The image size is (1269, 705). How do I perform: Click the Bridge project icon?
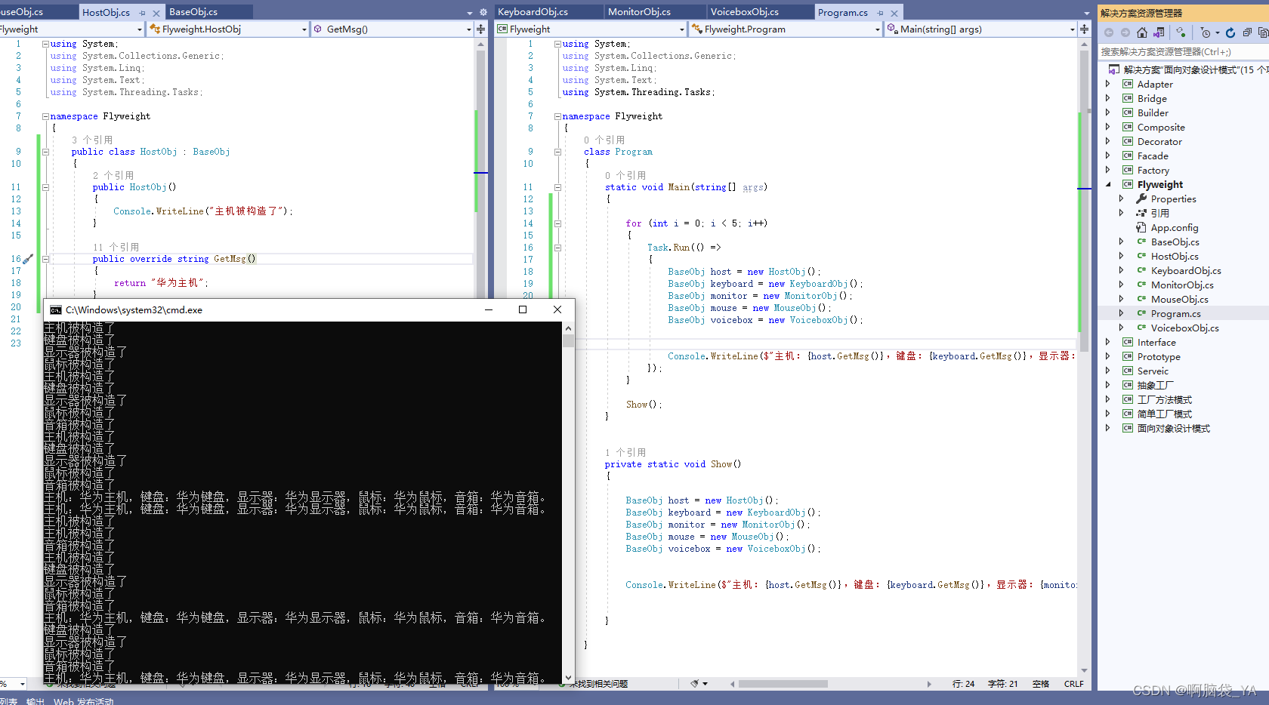[1128, 98]
